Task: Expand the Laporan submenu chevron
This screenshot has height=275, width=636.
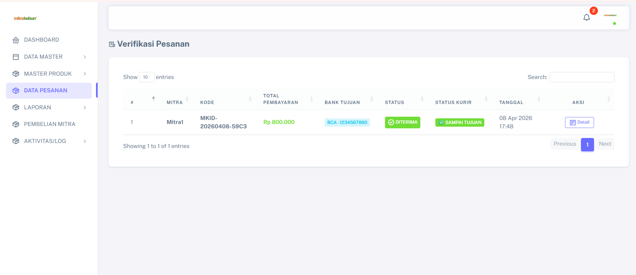Action: click(85, 107)
